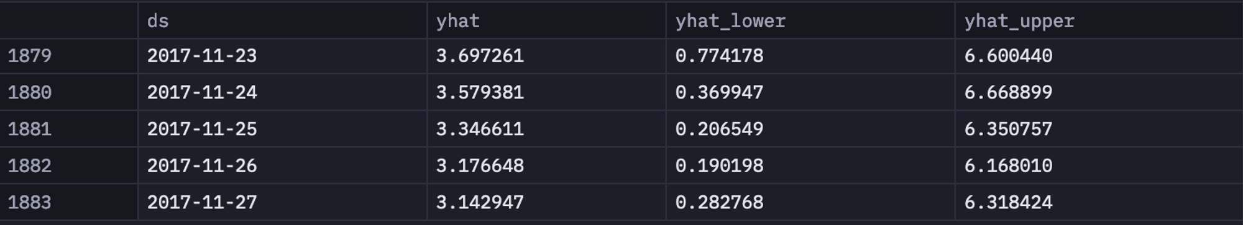
Task: Click yhat_upper value 6.600440
Action: click(1008, 56)
